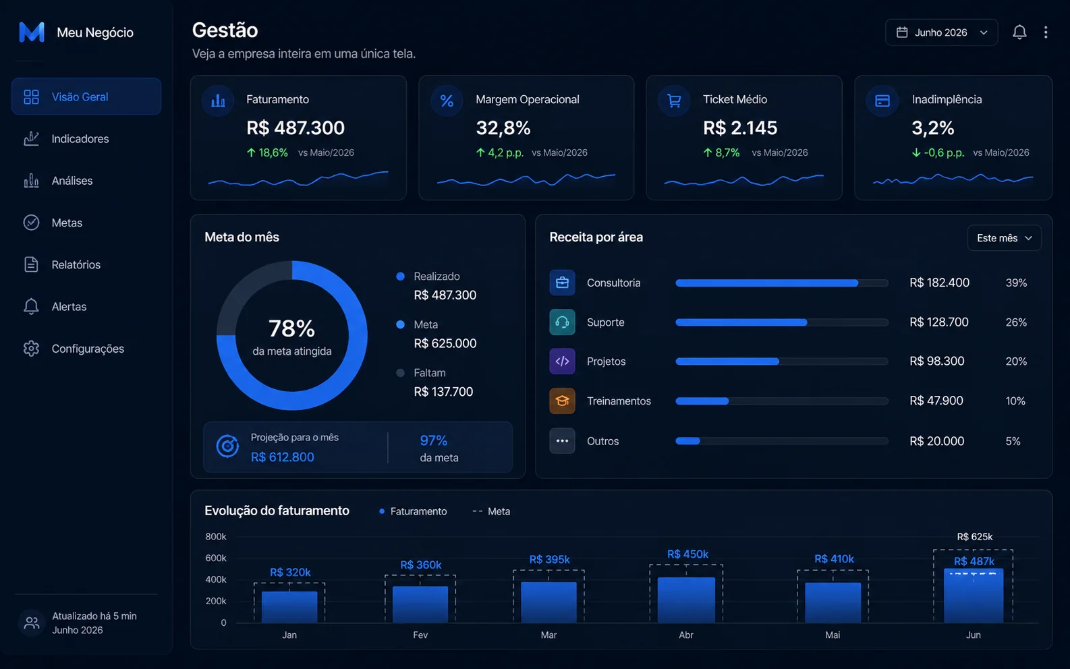Click the 78% goal donut chart
This screenshot has height=669, width=1070.
(292, 335)
